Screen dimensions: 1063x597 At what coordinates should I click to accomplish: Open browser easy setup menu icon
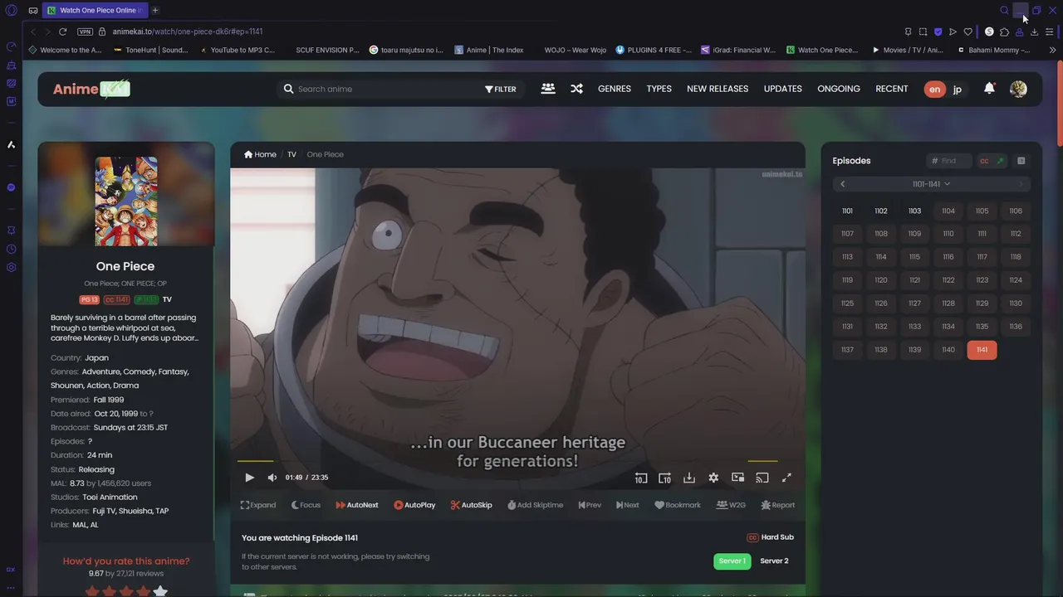pos(1050,32)
